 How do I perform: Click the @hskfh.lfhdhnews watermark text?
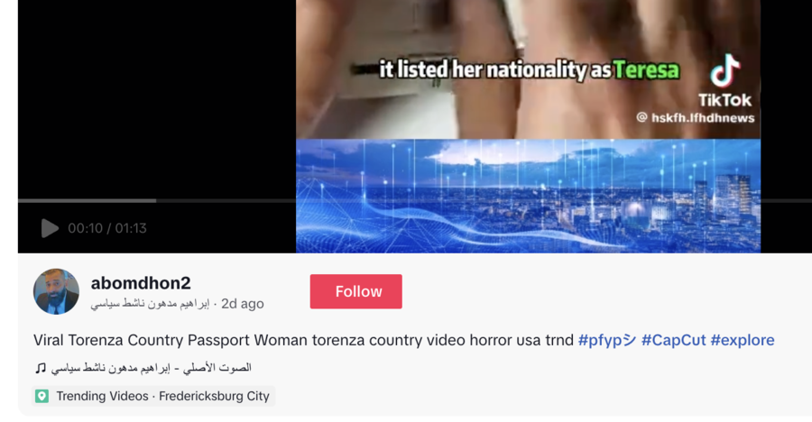696,118
